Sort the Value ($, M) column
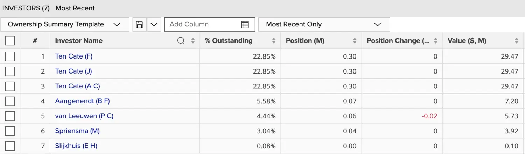Screen dimensions: 525x154 coord(516,41)
